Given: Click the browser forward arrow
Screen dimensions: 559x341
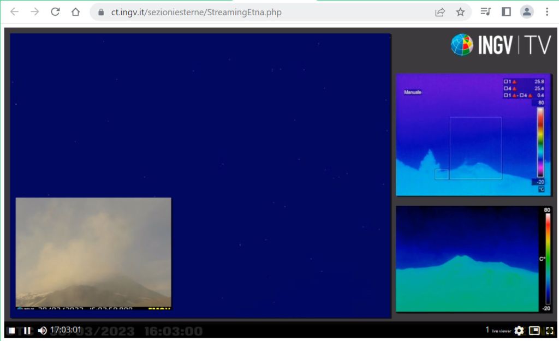Looking at the screenshot, I should 35,12.
